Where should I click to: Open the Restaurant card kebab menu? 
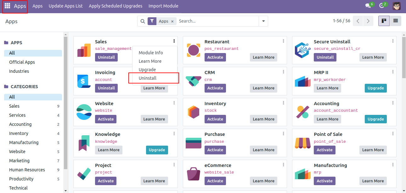click(x=283, y=41)
